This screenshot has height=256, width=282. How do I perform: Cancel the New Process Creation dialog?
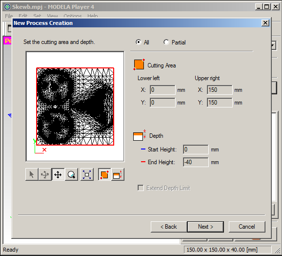[x=247, y=227]
